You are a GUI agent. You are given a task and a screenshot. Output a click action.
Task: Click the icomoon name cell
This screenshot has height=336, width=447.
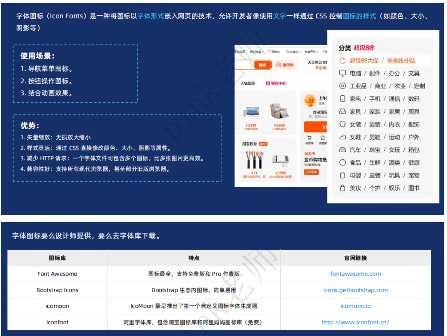click(x=57, y=306)
